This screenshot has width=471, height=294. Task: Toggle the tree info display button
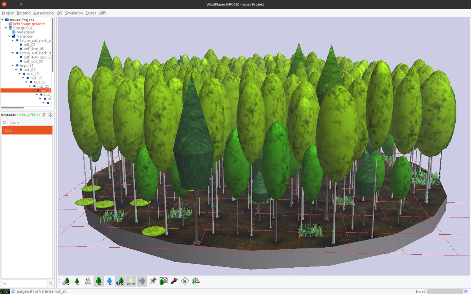(x=120, y=281)
